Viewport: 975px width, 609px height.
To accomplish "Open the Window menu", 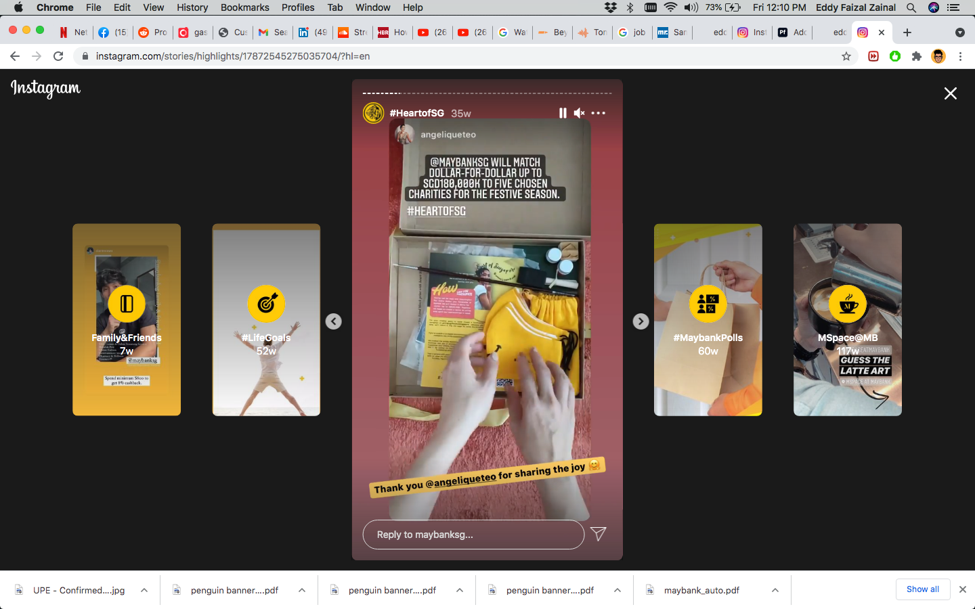I will pyautogui.click(x=373, y=7).
